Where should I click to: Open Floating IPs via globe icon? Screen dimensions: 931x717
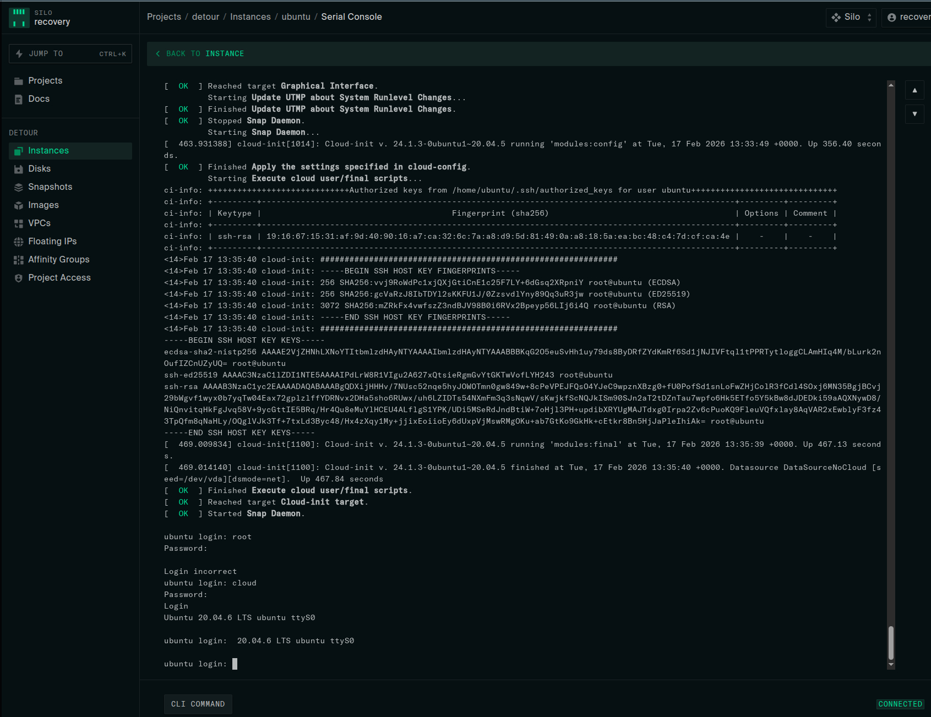coord(19,242)
